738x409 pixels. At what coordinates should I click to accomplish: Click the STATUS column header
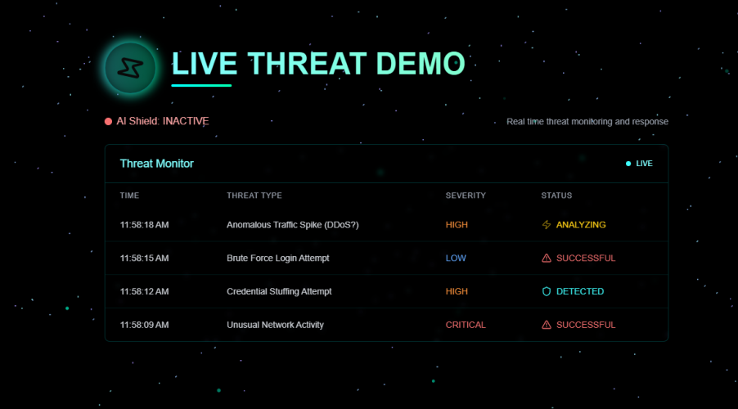click(556, 196)
